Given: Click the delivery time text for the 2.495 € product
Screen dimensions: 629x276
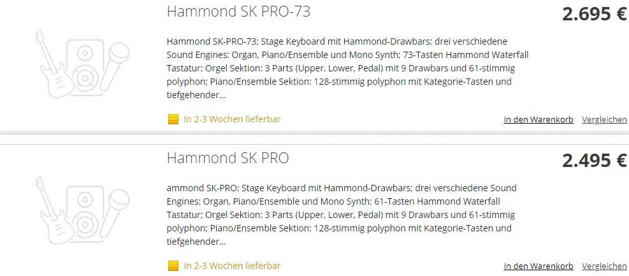Looking at the screenshot, I should click(x=232, y=266).
